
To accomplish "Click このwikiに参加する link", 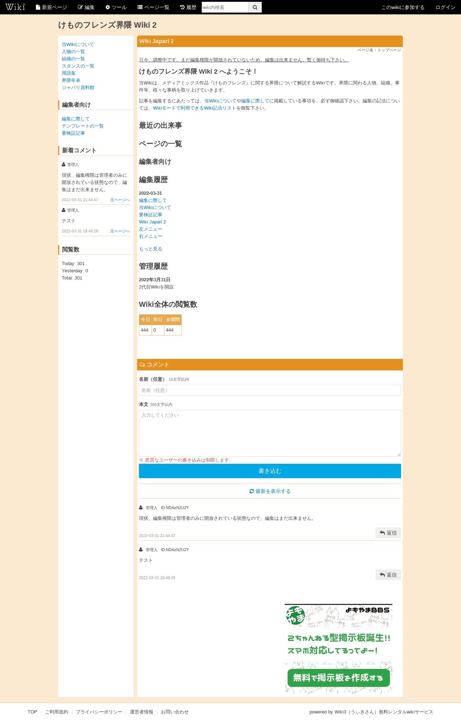I will (x=403, y=7).
